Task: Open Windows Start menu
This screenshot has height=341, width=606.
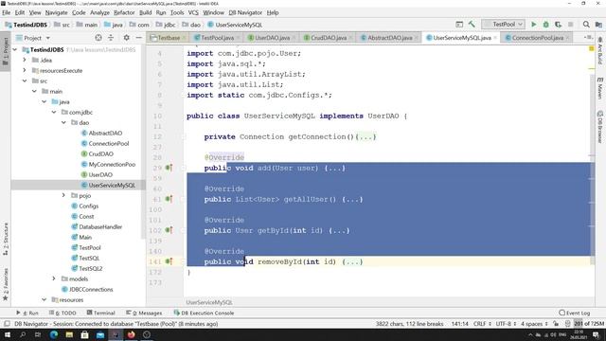Action: tap(8, 334)
